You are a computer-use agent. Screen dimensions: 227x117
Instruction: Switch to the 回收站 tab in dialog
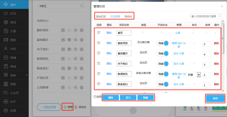tap(128, 17)
